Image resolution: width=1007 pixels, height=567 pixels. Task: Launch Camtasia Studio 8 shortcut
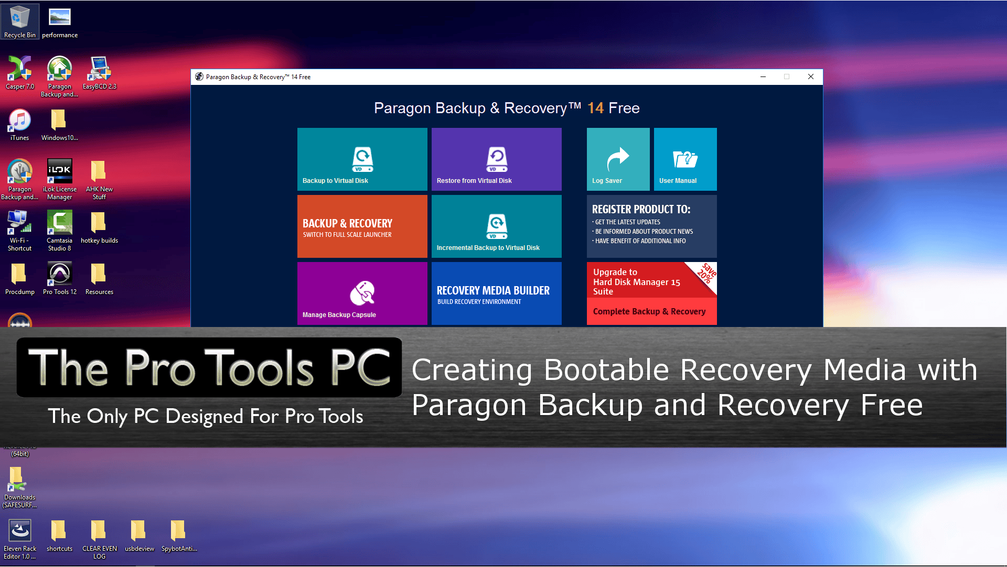tap(60, 231)
